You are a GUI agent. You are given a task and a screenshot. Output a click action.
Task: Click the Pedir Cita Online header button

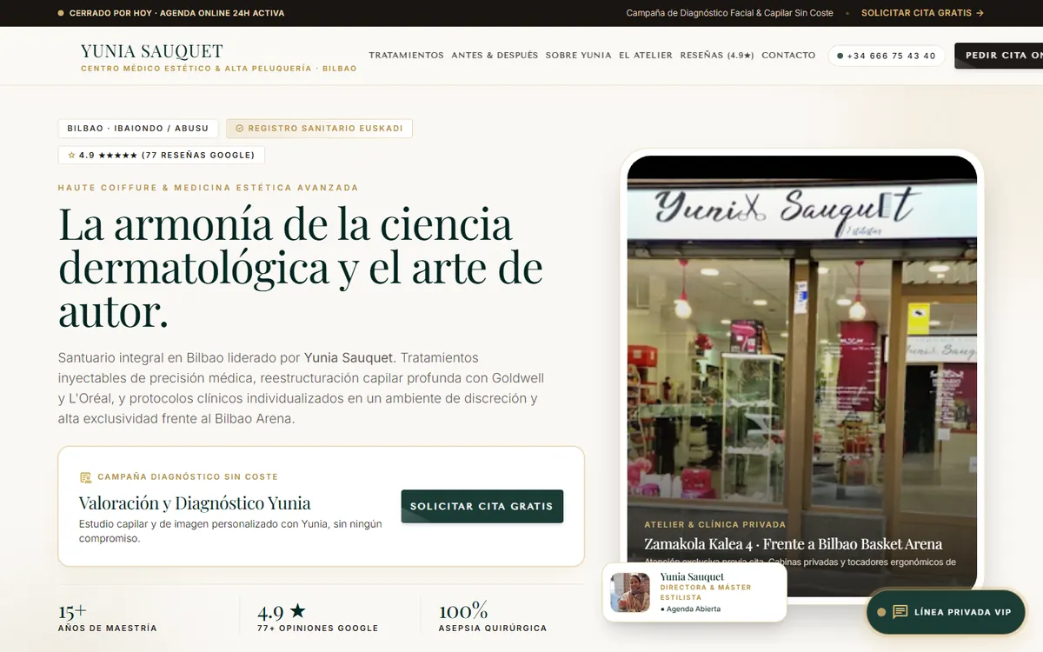coord(999,56)
